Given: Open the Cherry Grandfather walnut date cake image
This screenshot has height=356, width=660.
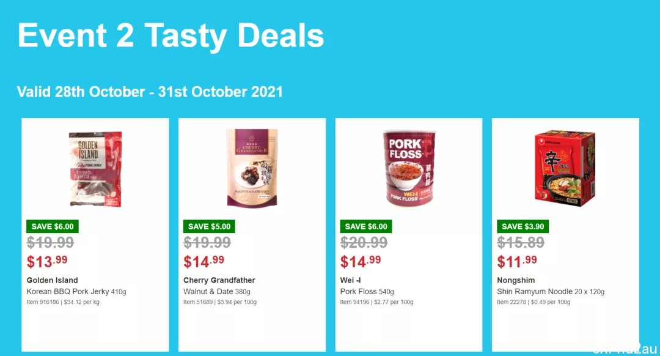Looking at the screenshot, I should point(252,168).
